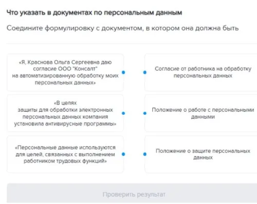Click the text установила антивирусные программы
The width and height of the screenshot is (257, 204).
tap(65, 124)
